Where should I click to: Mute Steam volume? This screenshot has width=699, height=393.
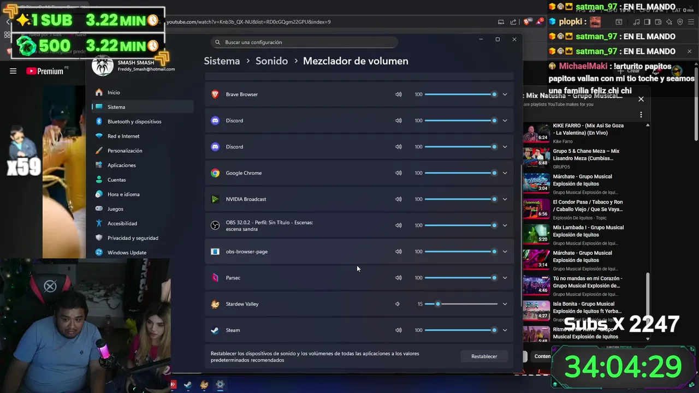pos(399,330)
